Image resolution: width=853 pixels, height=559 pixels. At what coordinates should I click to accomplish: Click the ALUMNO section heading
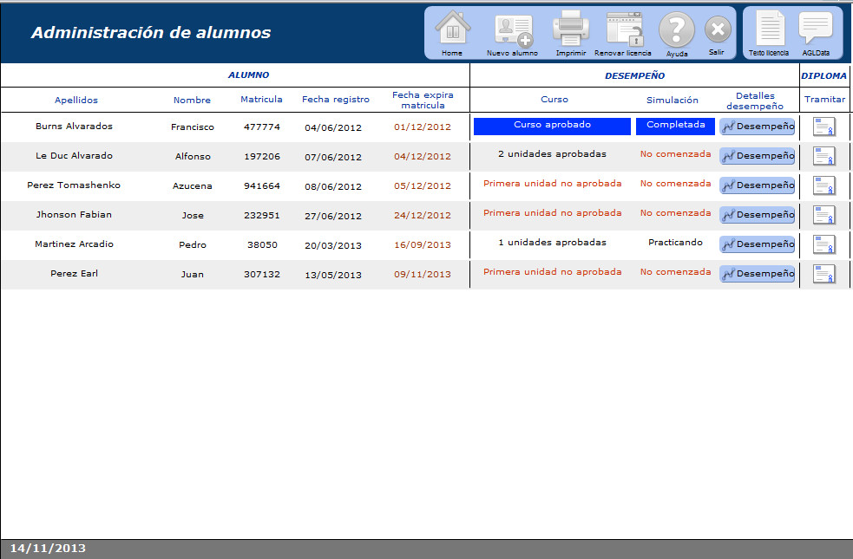[248, 75]
